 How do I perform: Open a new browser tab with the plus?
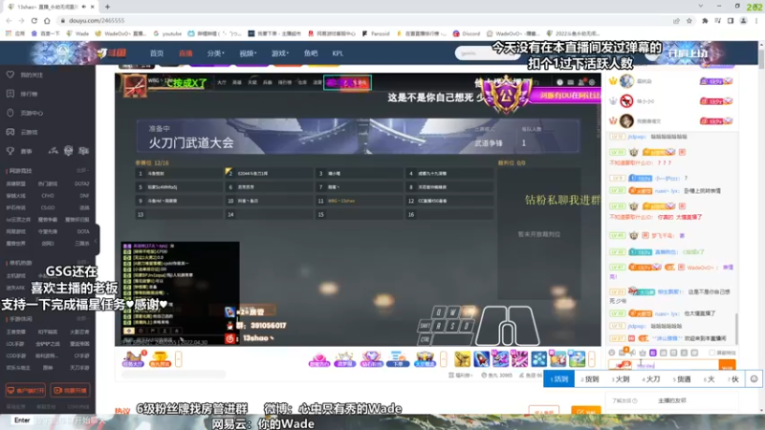[107, 7]
